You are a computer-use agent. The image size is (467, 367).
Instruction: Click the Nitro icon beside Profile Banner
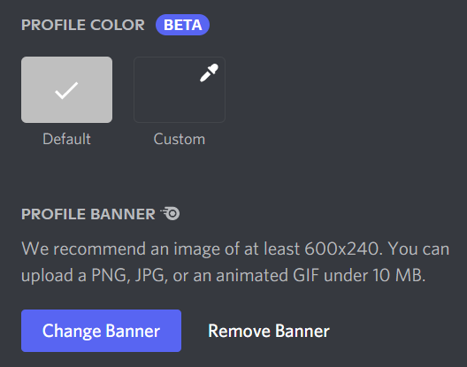170,213
